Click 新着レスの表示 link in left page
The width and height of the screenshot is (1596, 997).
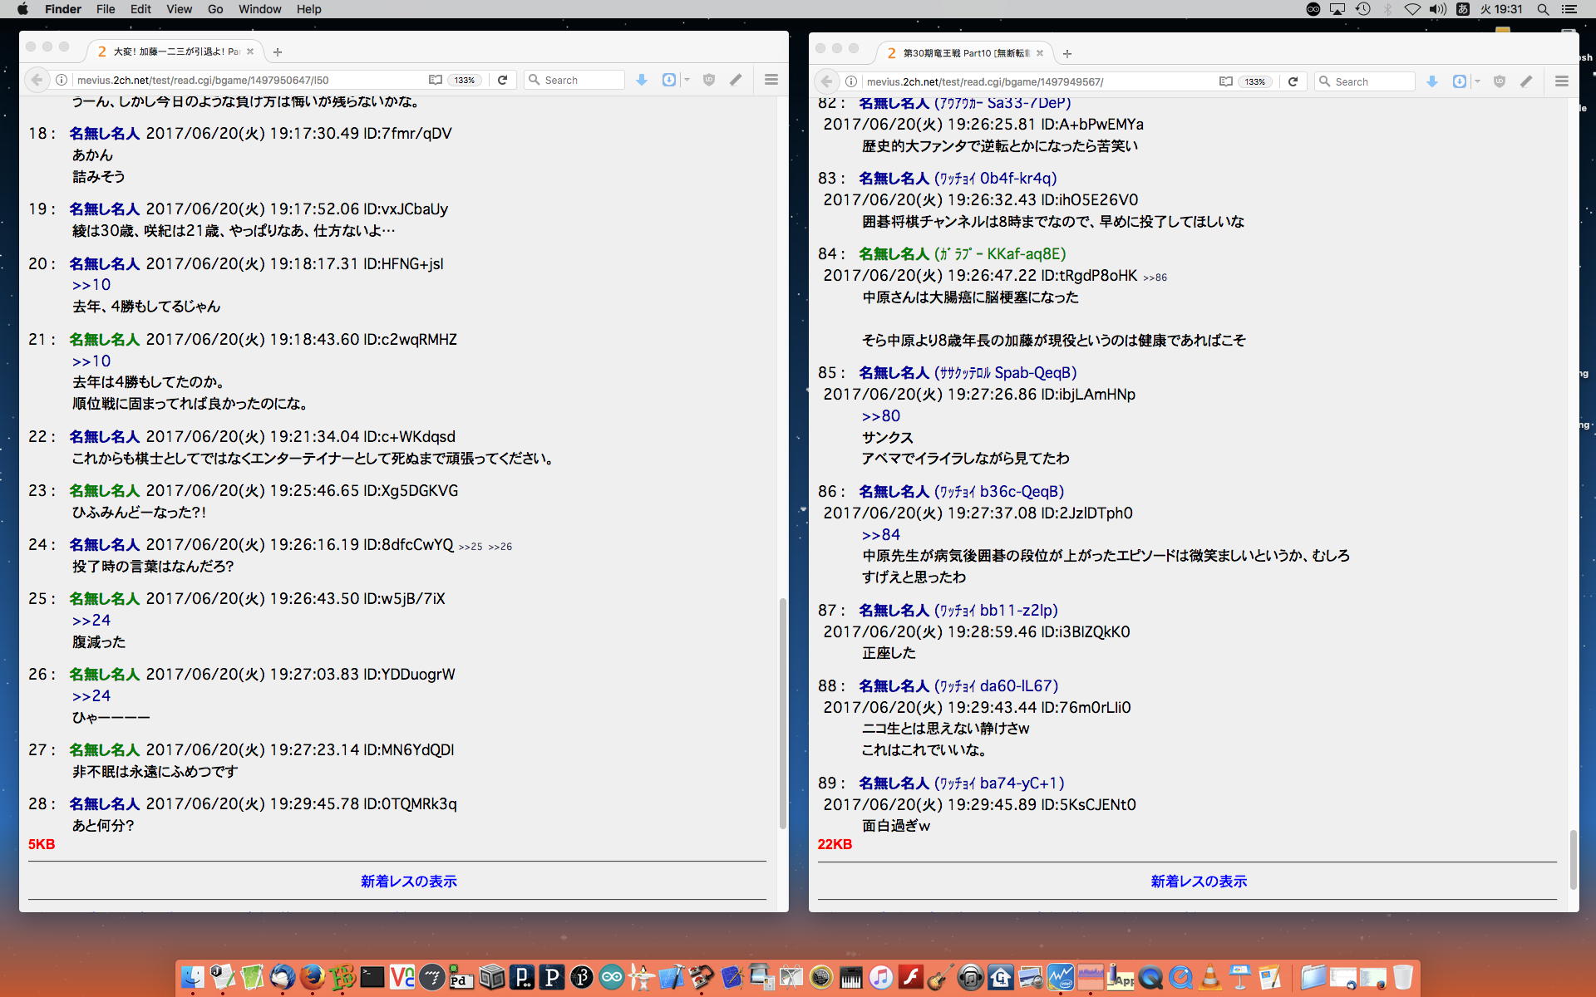(x=408, y=881)
